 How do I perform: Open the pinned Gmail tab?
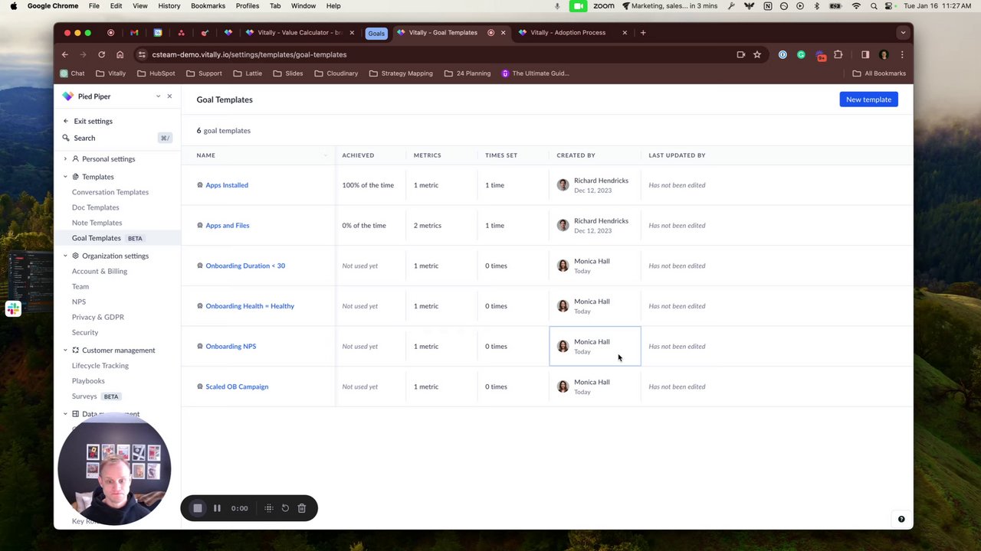pos(134,33)
